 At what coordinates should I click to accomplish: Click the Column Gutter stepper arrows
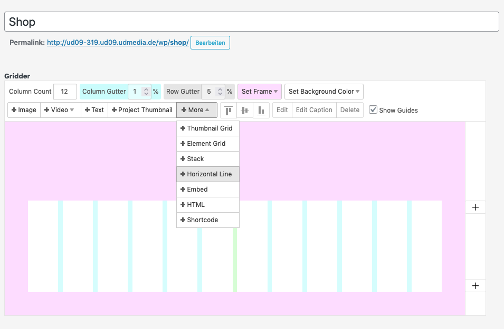(x=146, y=92)
